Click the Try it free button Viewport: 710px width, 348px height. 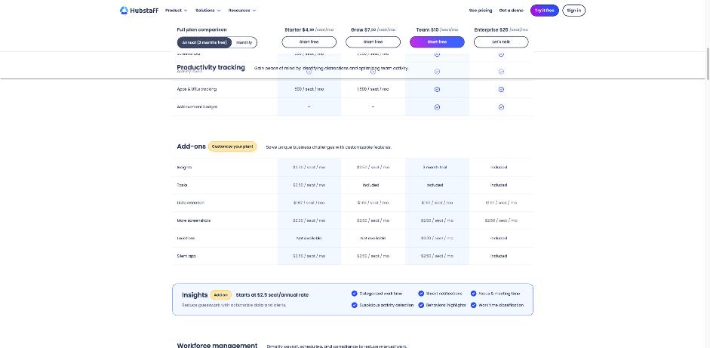click(x=544, y=11)
